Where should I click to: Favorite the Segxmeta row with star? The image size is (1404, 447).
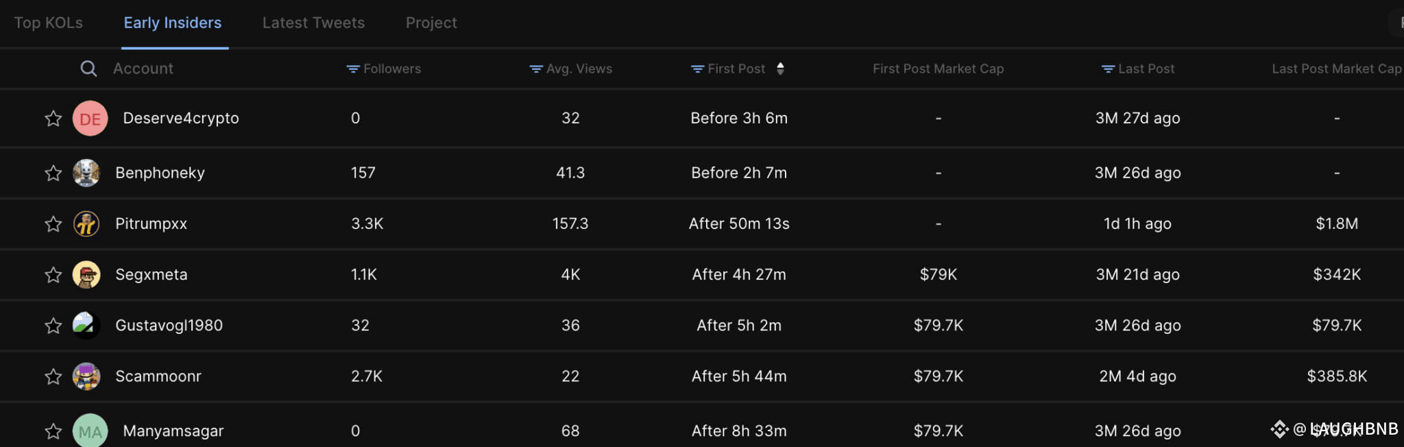click(53, 274)
